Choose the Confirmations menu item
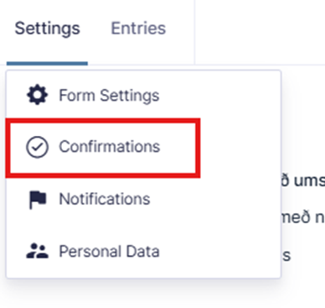 point(103,147)
